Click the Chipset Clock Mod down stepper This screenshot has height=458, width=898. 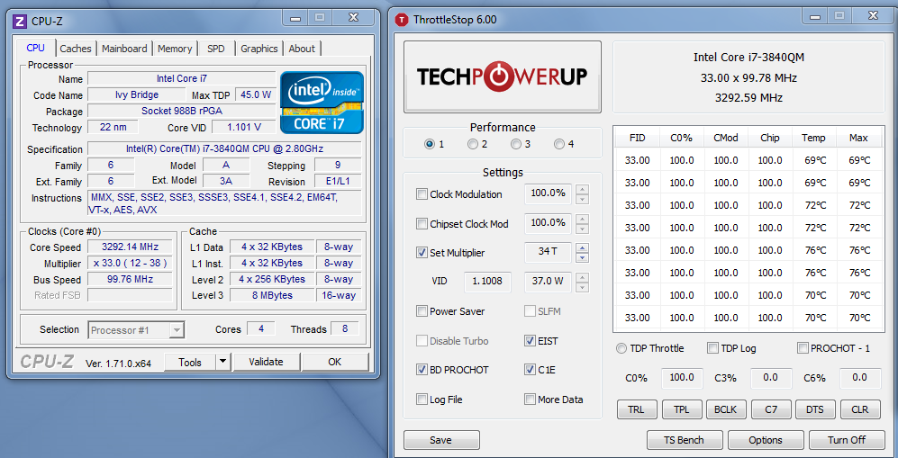[x=583, y=229]
